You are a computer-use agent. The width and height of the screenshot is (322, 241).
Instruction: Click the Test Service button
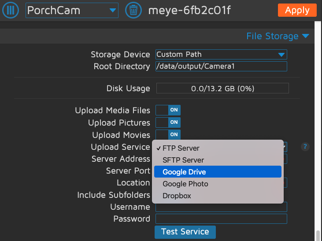pos(185,232)
